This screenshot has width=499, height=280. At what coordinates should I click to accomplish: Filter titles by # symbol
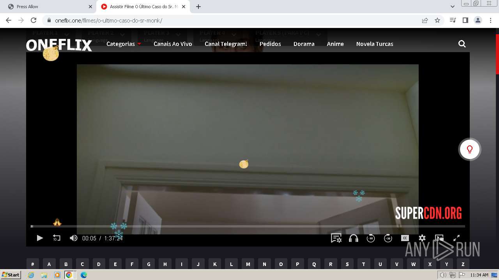[x=33, y=264]
